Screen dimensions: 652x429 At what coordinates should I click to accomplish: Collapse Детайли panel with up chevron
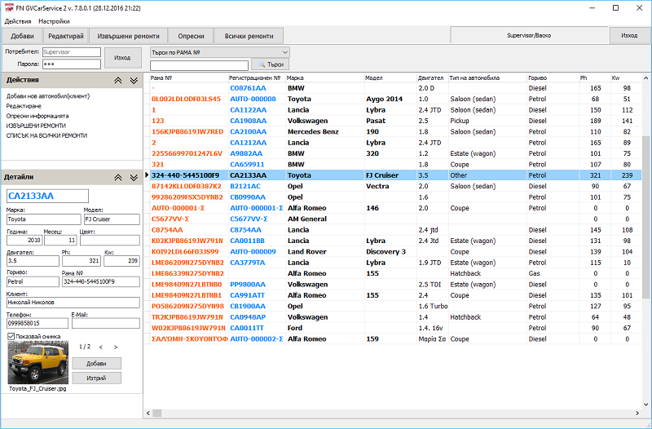[x=118, y=177]
